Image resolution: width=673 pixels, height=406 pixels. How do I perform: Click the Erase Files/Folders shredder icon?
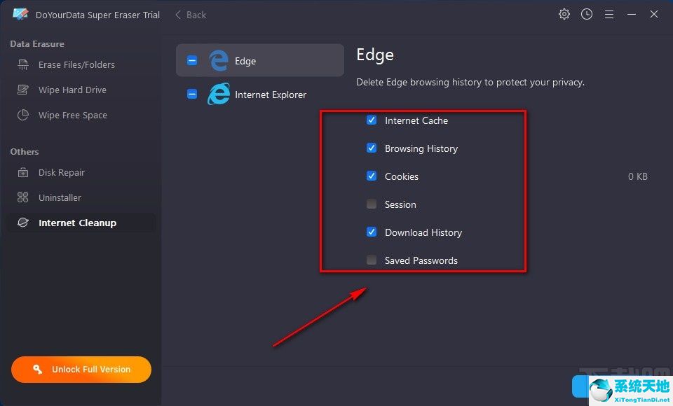click(22, 64)
